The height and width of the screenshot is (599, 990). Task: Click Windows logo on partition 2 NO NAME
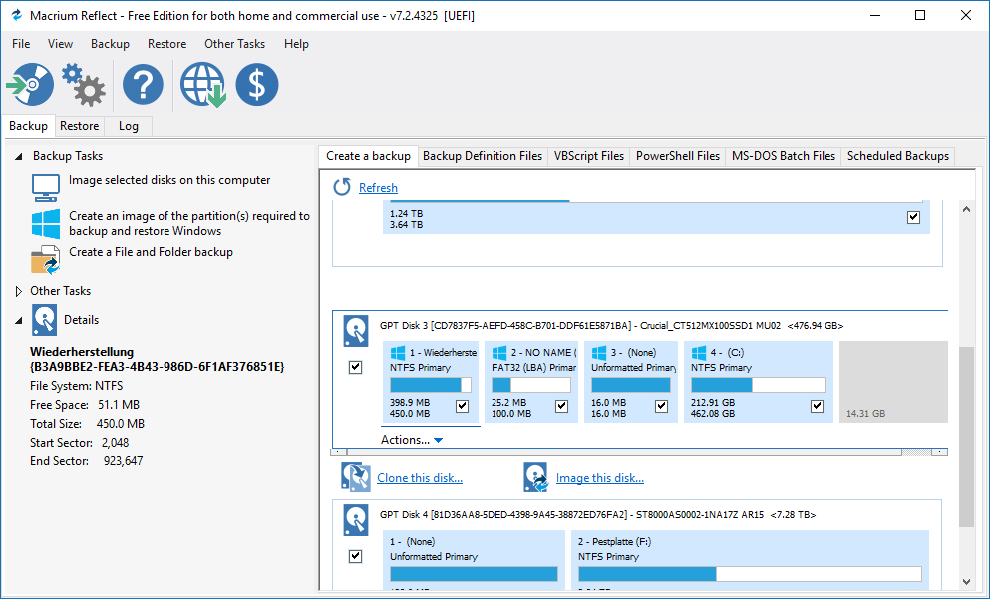499,352
